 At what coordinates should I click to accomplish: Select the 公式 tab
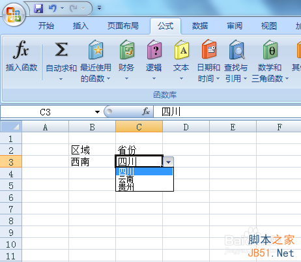pos(165,26)
